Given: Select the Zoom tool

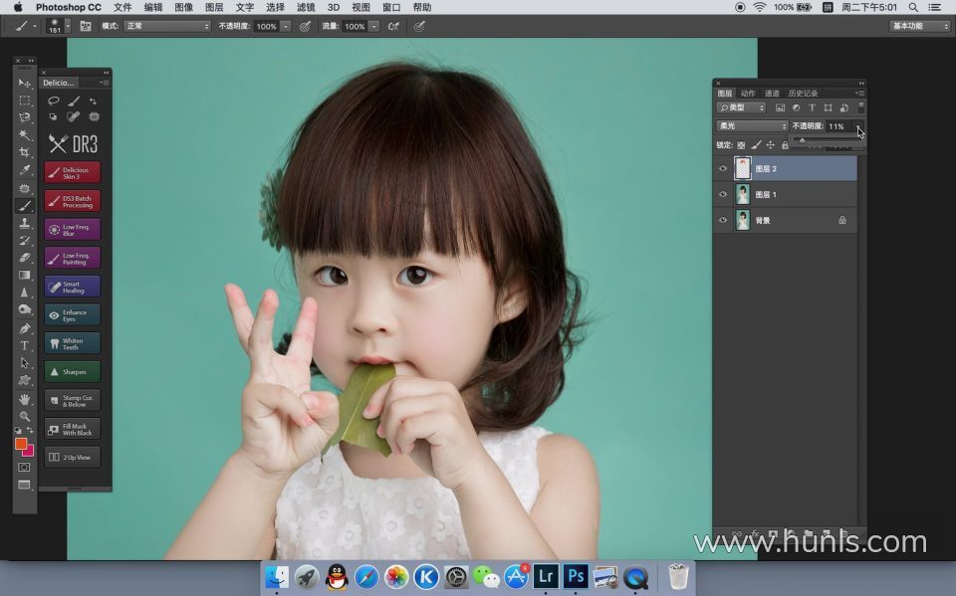Looking at the screenshot, I should tap(24, 416).
